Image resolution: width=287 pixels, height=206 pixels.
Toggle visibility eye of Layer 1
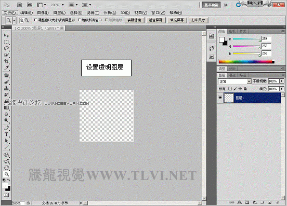coord(220,98)
